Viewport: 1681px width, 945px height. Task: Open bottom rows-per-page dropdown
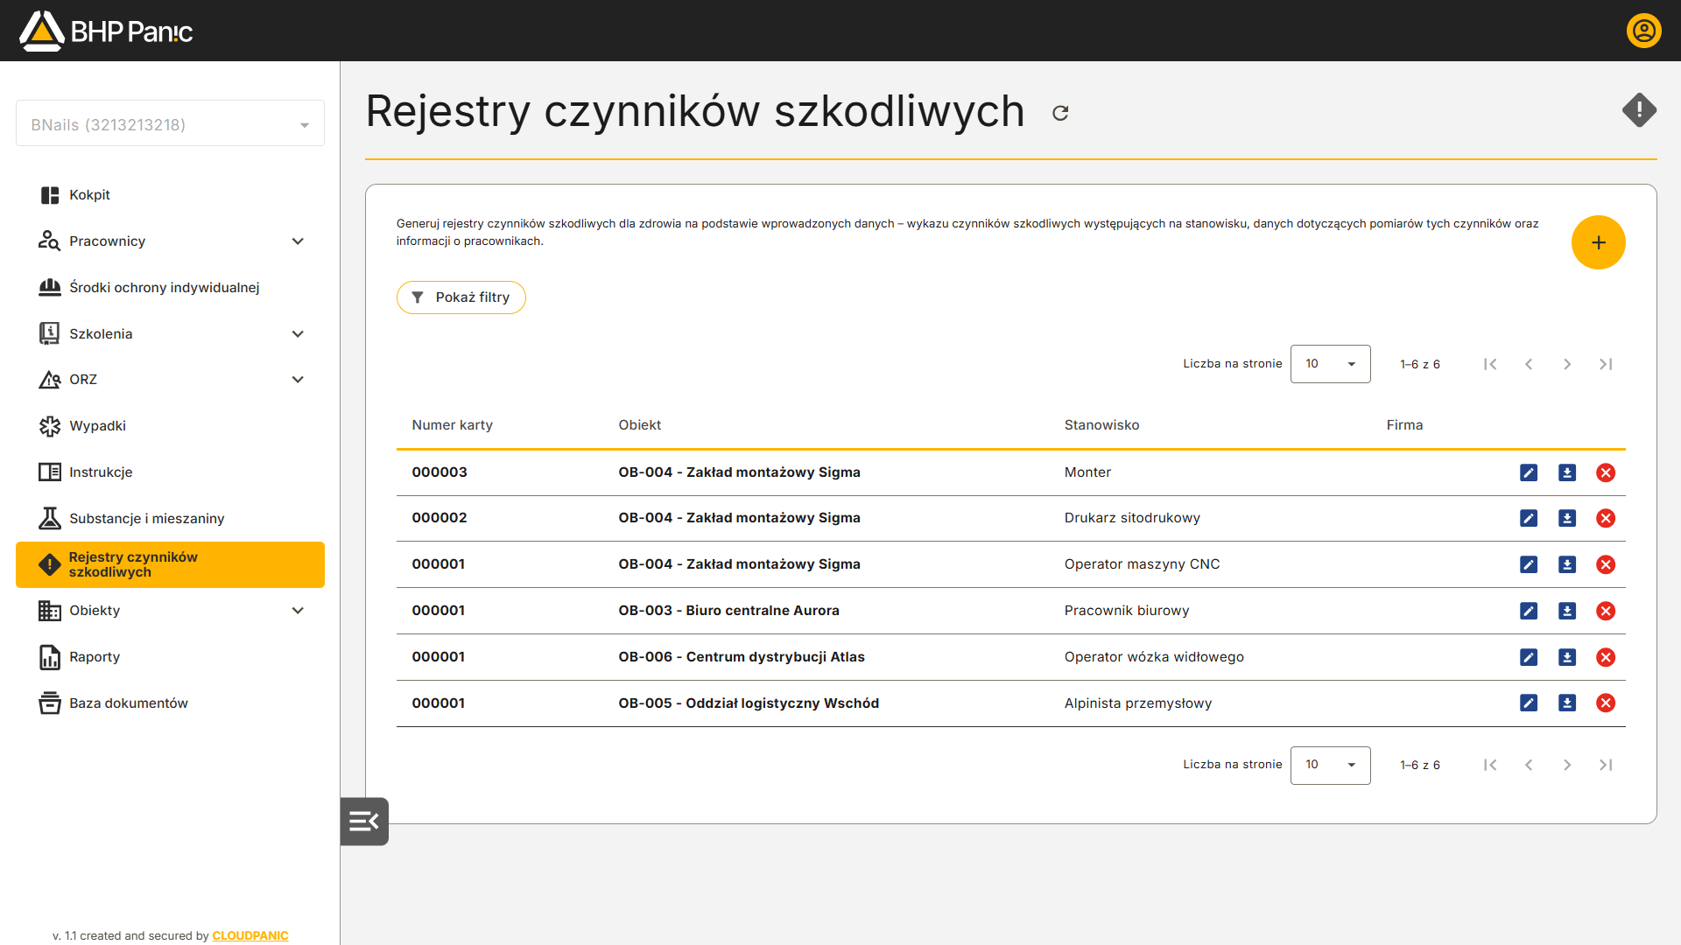[1330, 765]
